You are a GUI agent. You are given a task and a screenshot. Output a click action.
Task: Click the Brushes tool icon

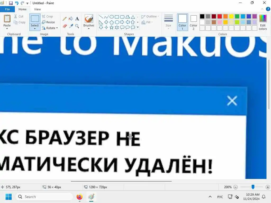pos(89,19)
